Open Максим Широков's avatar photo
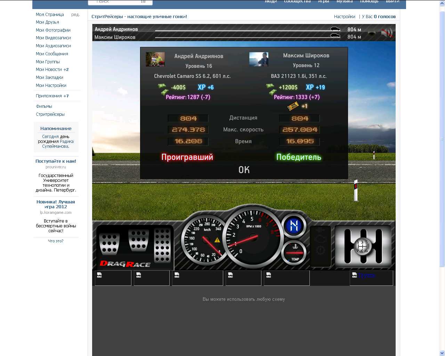This screenshot has width=445, height=356. [x=259, y=59]
